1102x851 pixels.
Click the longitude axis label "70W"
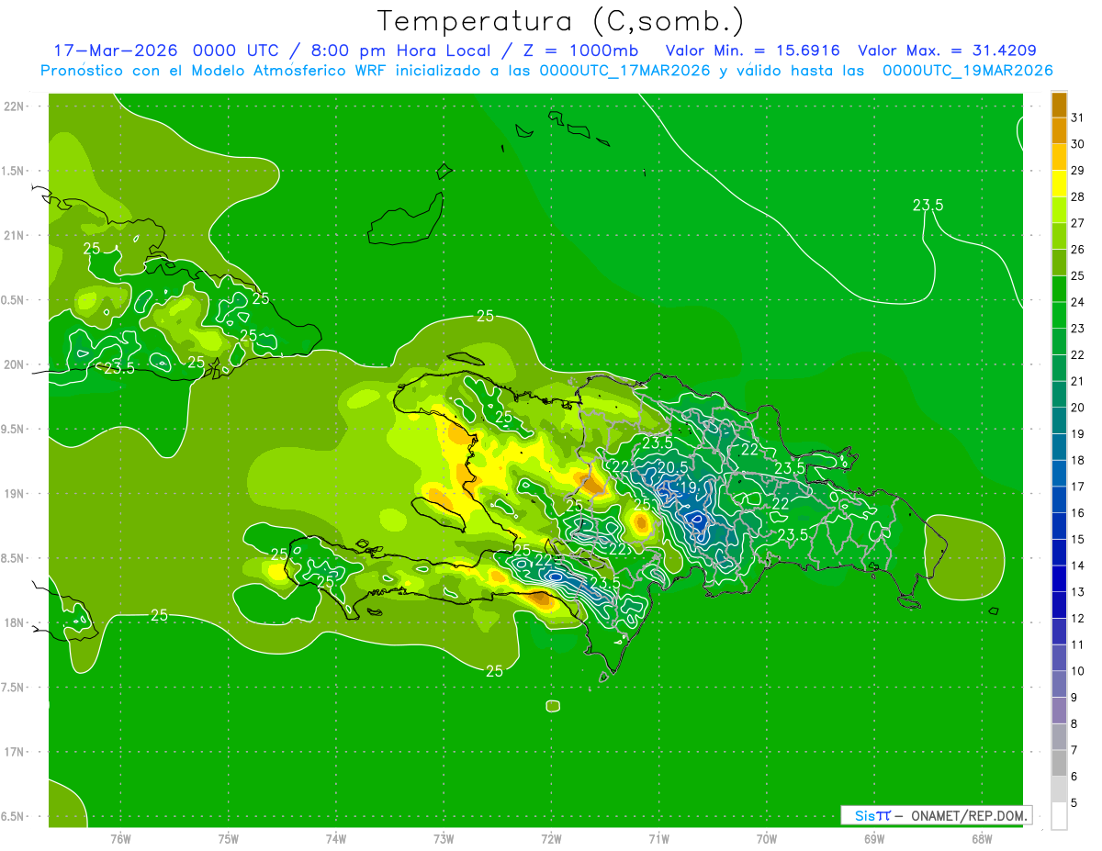pos(767,838)
